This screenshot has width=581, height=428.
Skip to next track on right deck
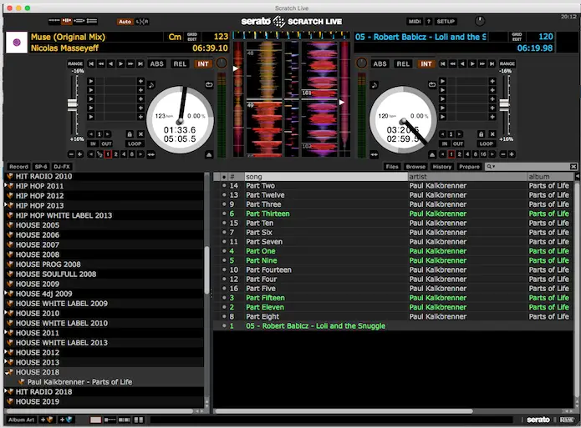(492, 63)
